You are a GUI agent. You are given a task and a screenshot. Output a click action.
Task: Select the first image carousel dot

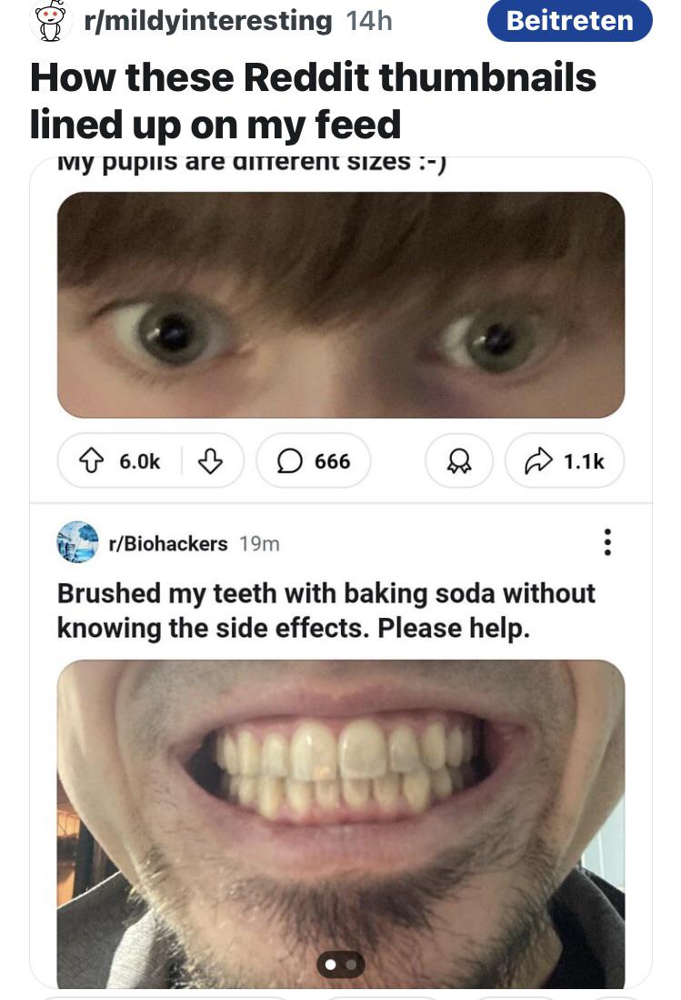point(332,964)
